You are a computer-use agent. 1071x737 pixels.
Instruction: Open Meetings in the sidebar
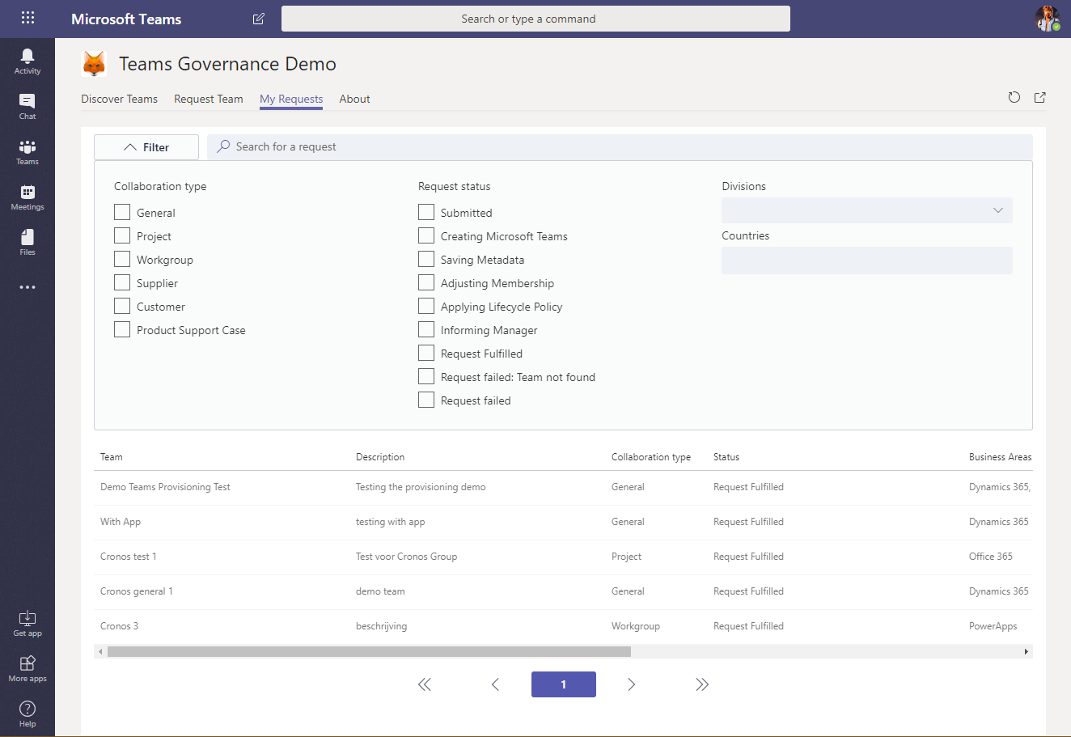[x=28, y=197]
